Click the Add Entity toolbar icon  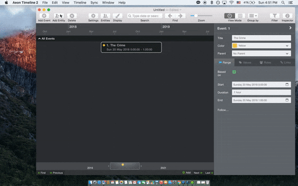click(x=59, y=16)
